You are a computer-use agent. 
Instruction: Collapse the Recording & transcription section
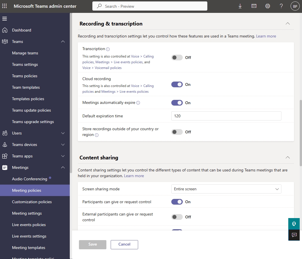point(288,23)
